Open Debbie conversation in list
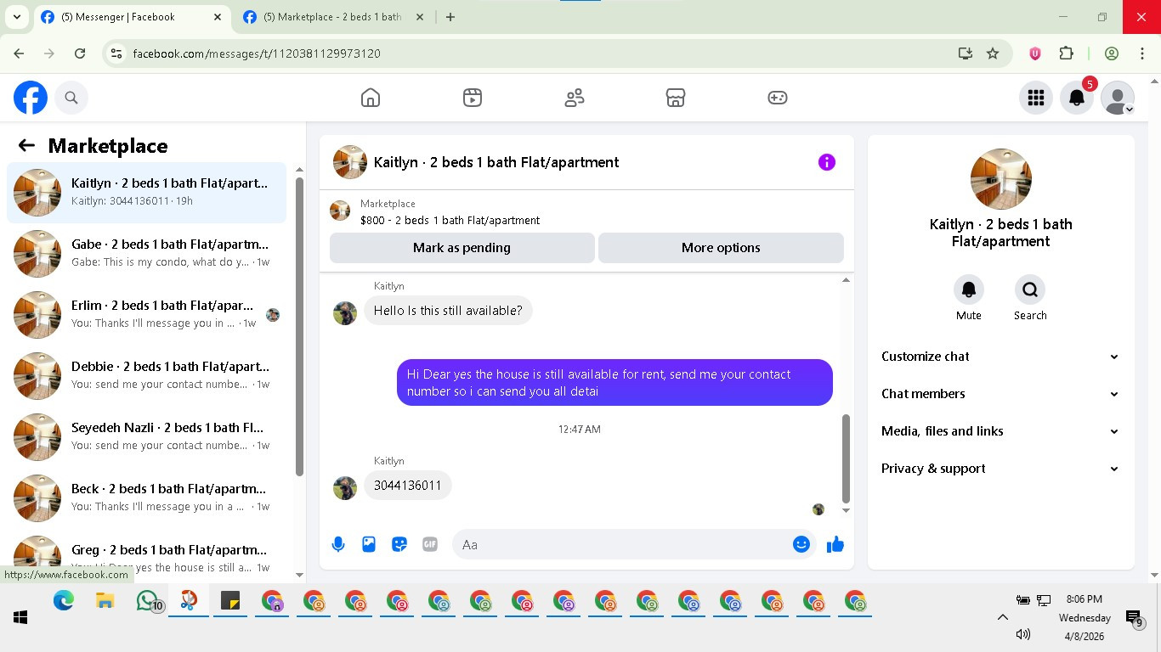 pyautogui.click(x=147, y=376)
